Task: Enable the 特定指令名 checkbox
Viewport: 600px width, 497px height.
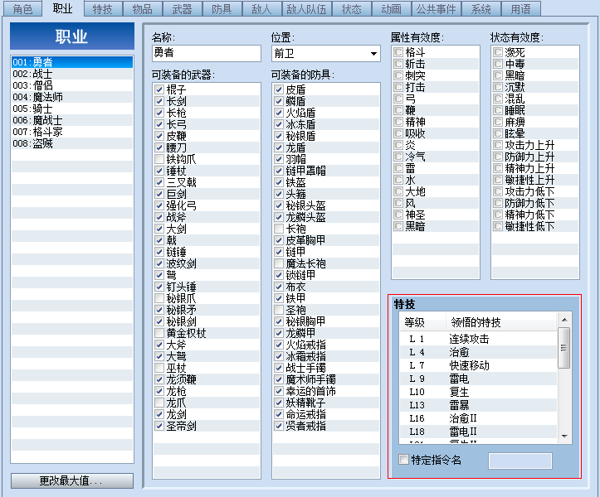Action: [403, 459]
